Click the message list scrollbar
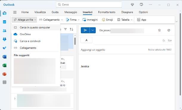 pos(75,41)
